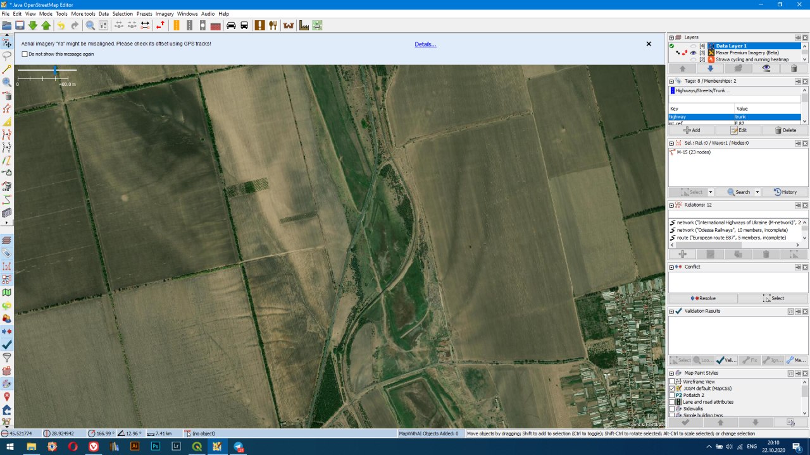Enable Sidewalks map paint style
The height and width of the screenshot is (455, 810).
point(672,409)
